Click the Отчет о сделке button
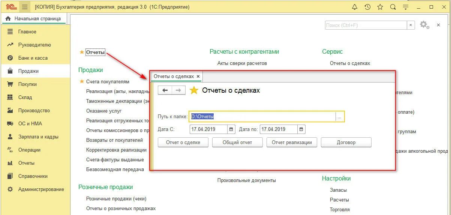The image size is (451, 215). [183, 142]
